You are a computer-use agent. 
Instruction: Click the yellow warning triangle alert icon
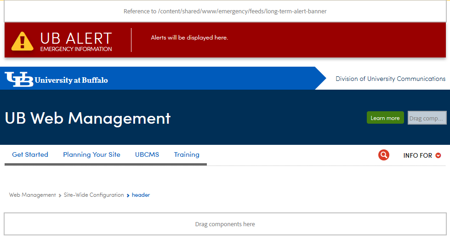23,41
